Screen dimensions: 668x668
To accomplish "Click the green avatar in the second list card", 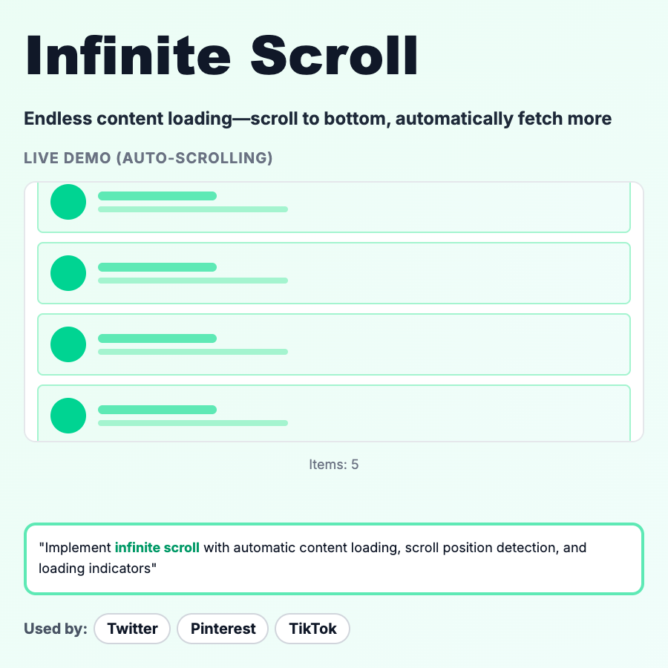I will pos(68,273).
